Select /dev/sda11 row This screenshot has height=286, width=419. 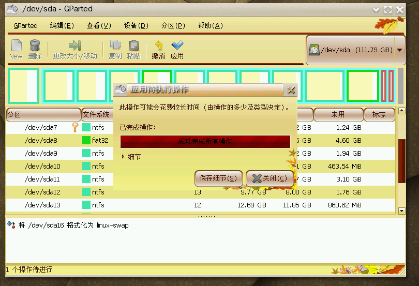(200, 179)
